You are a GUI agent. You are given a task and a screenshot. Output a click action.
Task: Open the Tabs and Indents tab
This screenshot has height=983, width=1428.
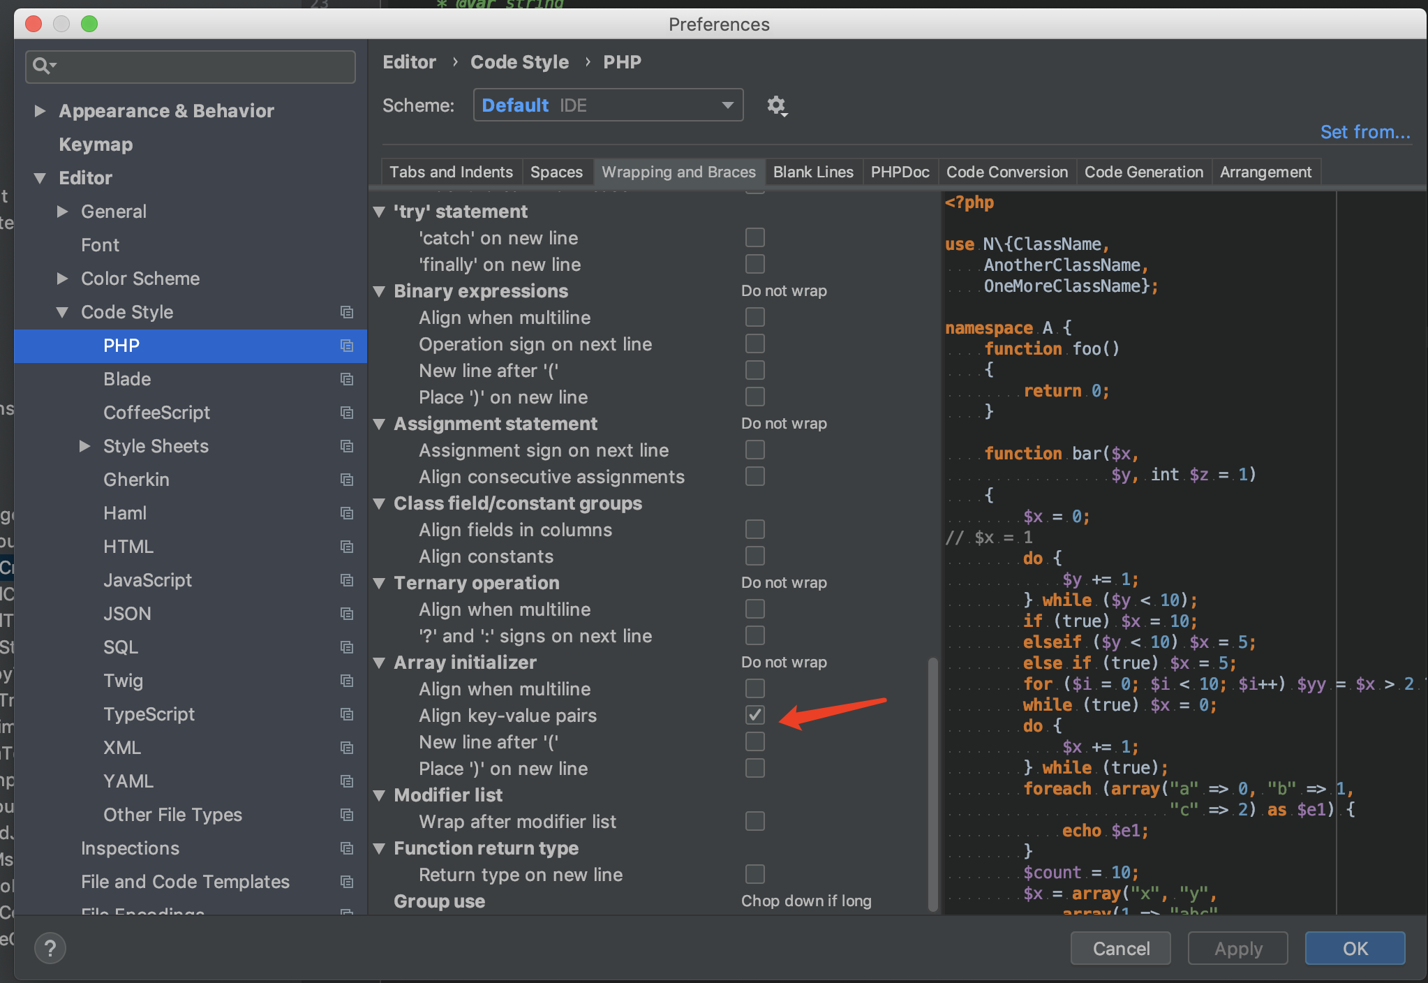click(x=451, y=172)
